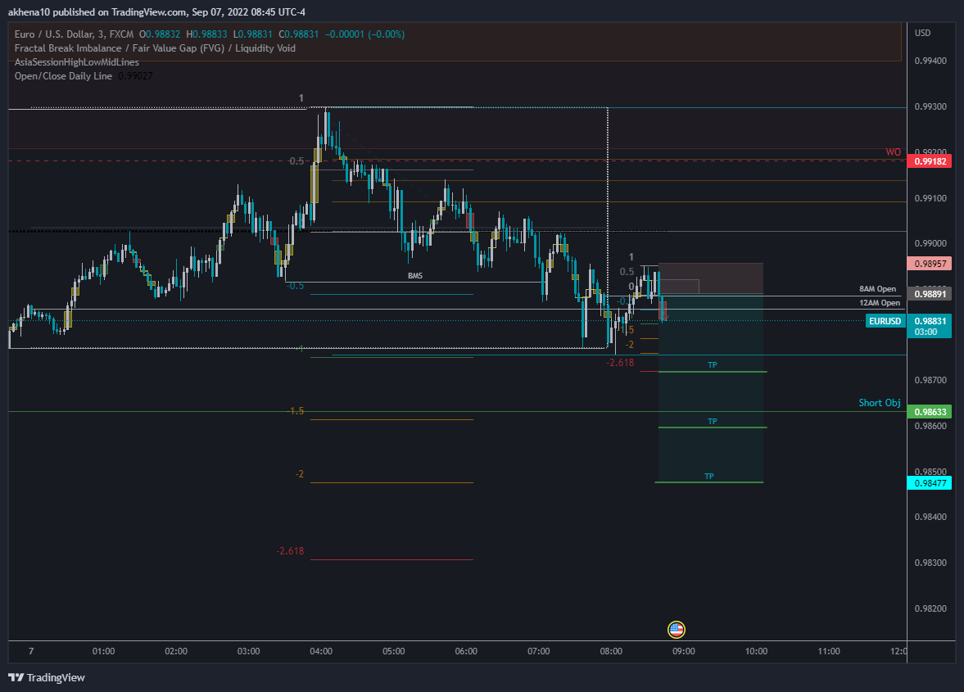Click the 0.99400 price axis label
The height and width of the screenshot is (692, 964).
[930, 61]
